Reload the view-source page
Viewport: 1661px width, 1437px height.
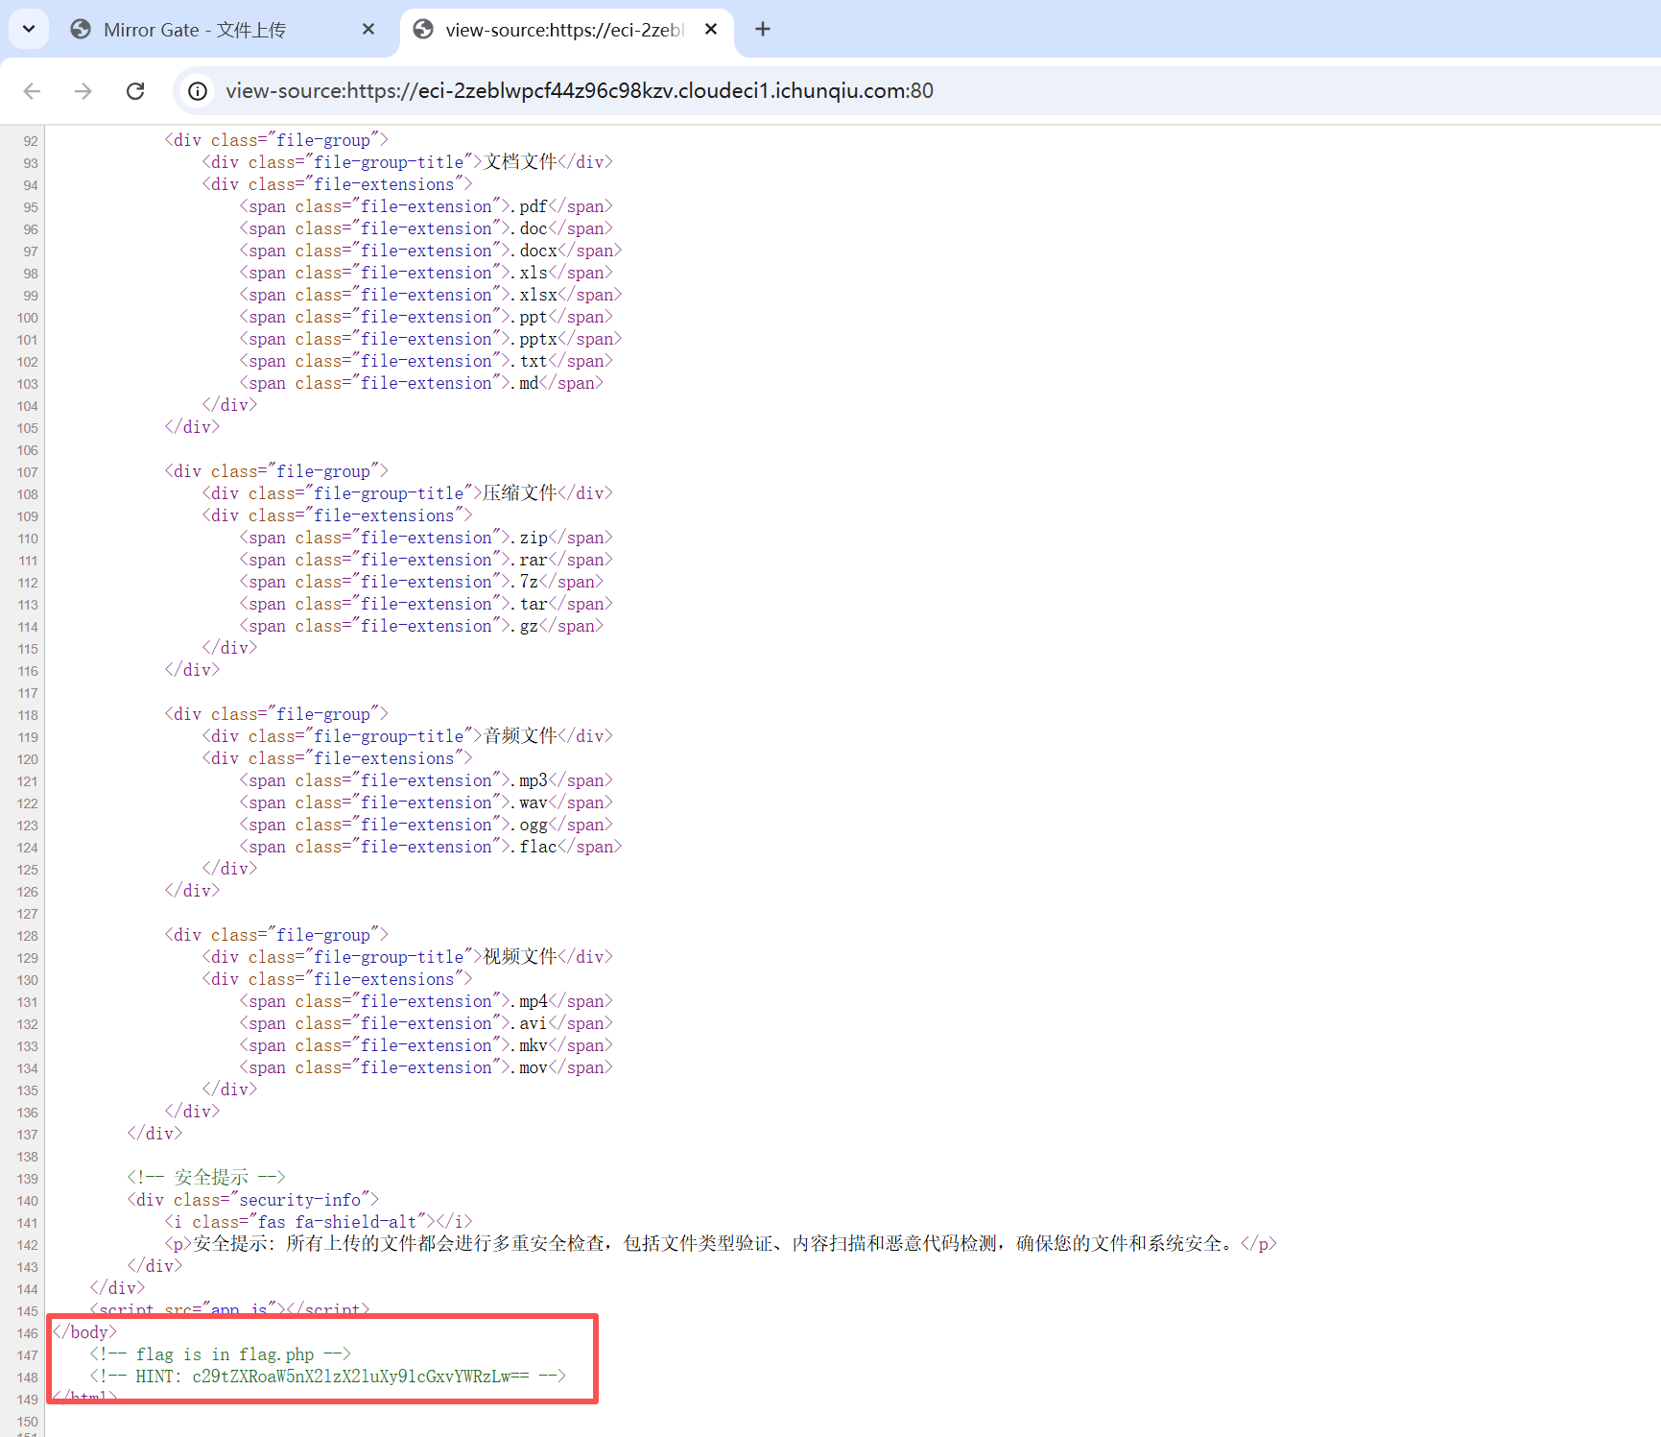[x=135, y=91]
